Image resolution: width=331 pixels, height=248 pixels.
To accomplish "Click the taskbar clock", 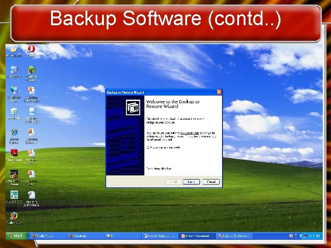I will tap(314, 236).
